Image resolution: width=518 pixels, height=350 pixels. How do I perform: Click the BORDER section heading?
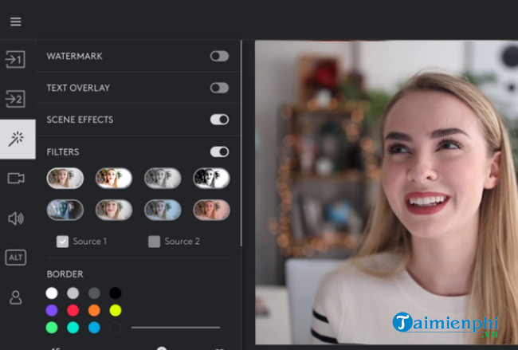coord(65,274)
